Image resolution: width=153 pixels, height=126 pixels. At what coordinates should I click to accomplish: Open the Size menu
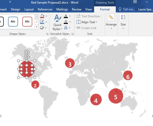pos(123,22)
